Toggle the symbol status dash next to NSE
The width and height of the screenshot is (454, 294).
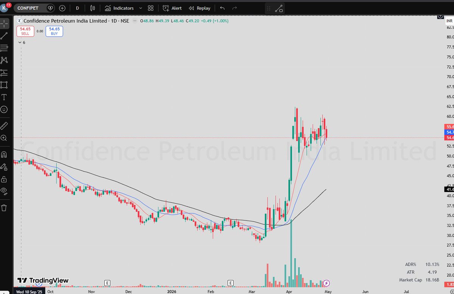pos(135,21)
